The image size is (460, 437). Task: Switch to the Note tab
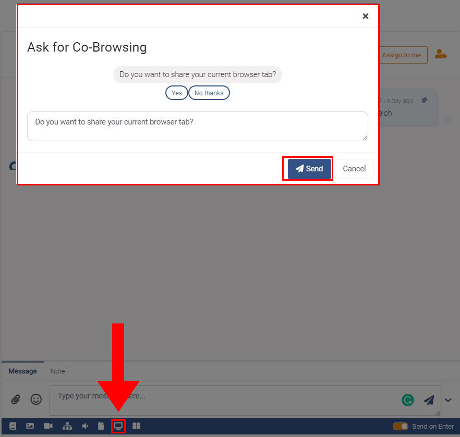tap(57, 371)
